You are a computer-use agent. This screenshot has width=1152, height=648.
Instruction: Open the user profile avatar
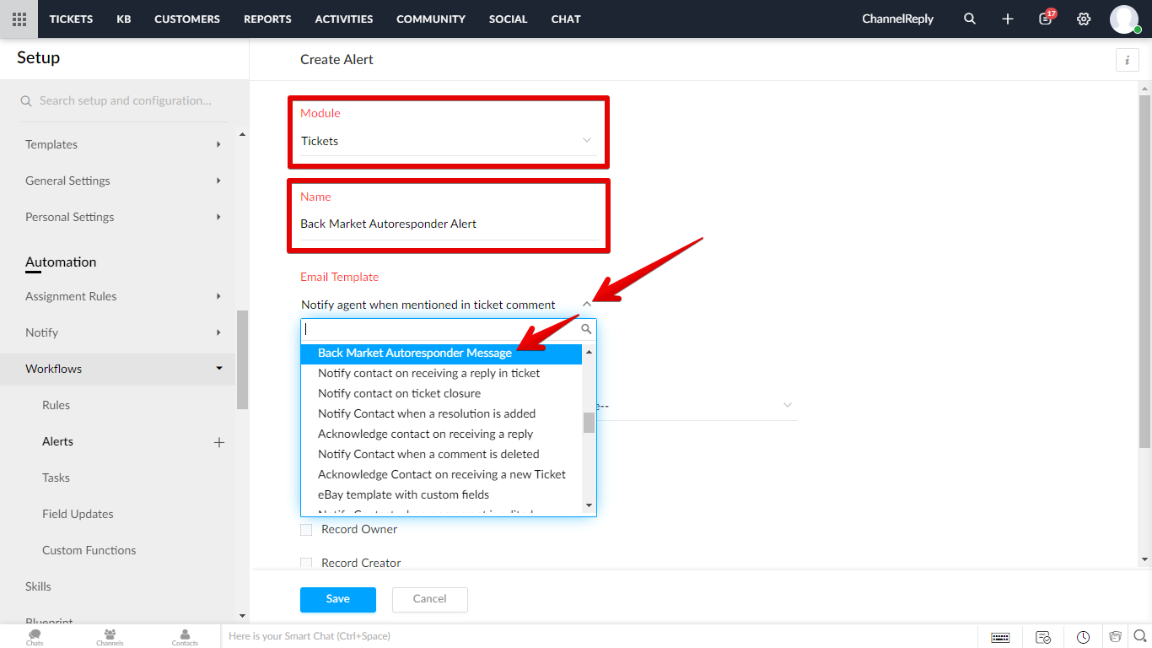click(x=1124, y=19)
